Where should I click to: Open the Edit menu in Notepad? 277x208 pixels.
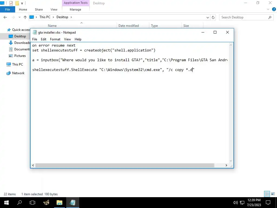44,39
